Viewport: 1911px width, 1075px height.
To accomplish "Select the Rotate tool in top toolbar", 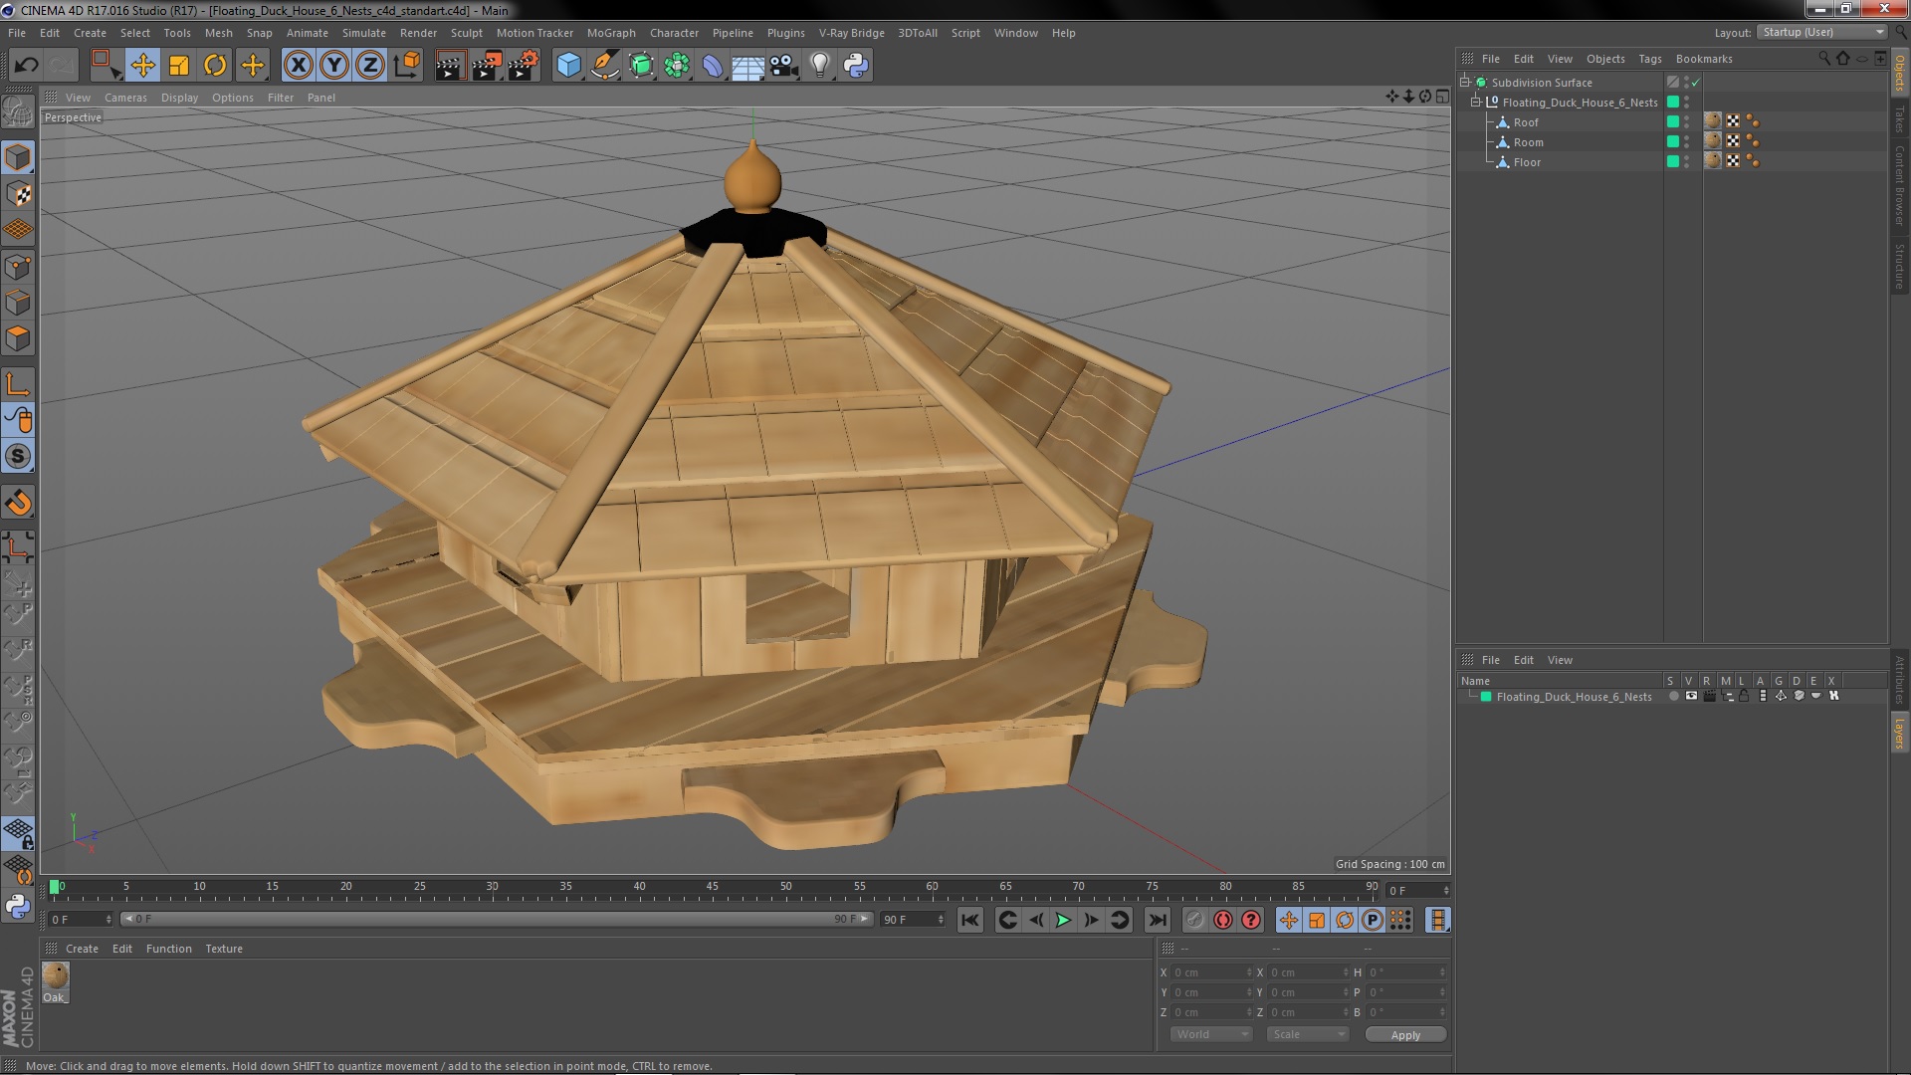I will (215, 66).
